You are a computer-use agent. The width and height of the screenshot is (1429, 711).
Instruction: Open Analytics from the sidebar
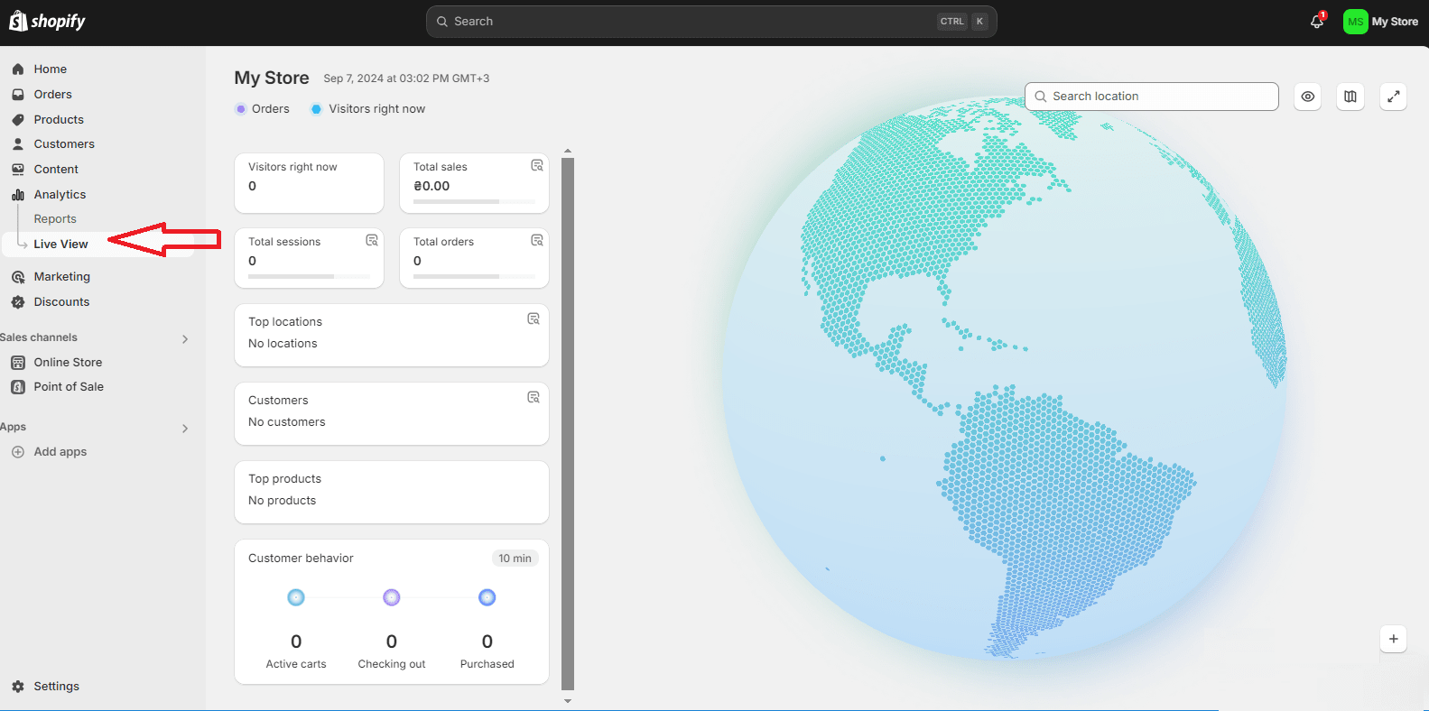[x=60, y=194]
